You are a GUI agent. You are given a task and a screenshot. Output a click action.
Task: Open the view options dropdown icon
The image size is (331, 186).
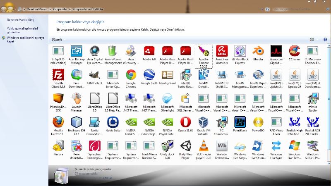pyautogui.click(x=317, y=39)
